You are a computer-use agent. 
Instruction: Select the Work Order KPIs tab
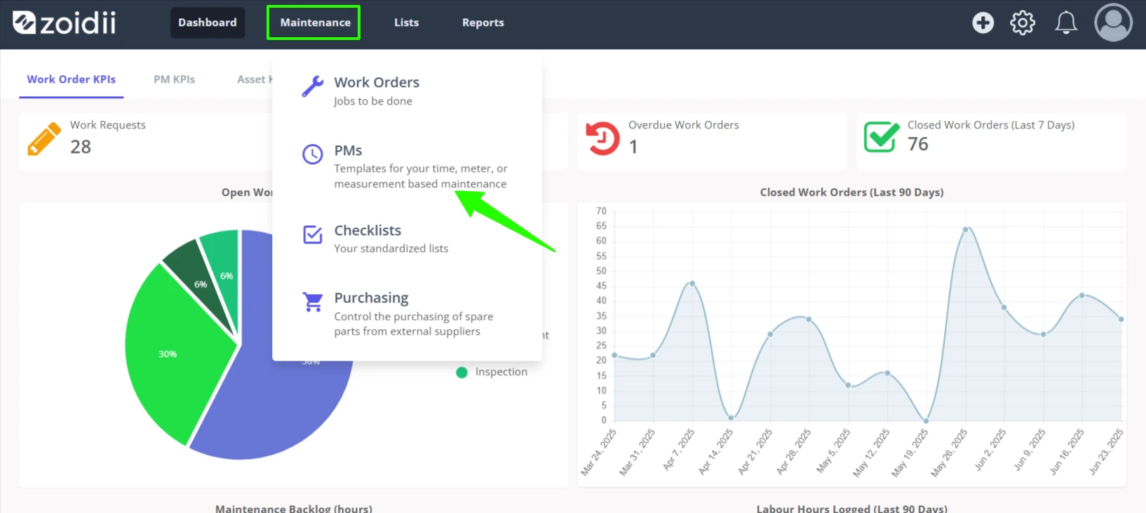tap(72, 79)
